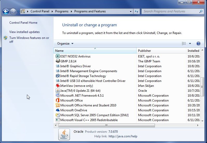
Task: Expand the arrow after Control Panel breadcrumb
Action: [52, 11]
